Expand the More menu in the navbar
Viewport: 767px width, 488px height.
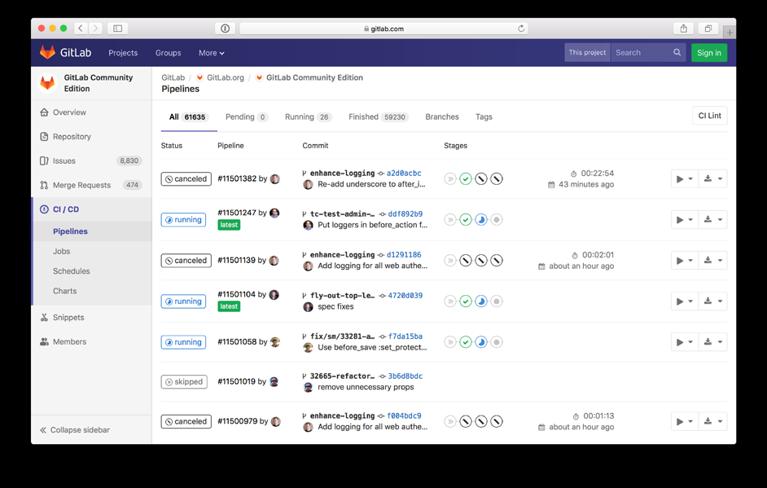212,53
